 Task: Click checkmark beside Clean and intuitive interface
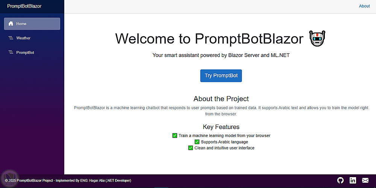coord(191,148)
